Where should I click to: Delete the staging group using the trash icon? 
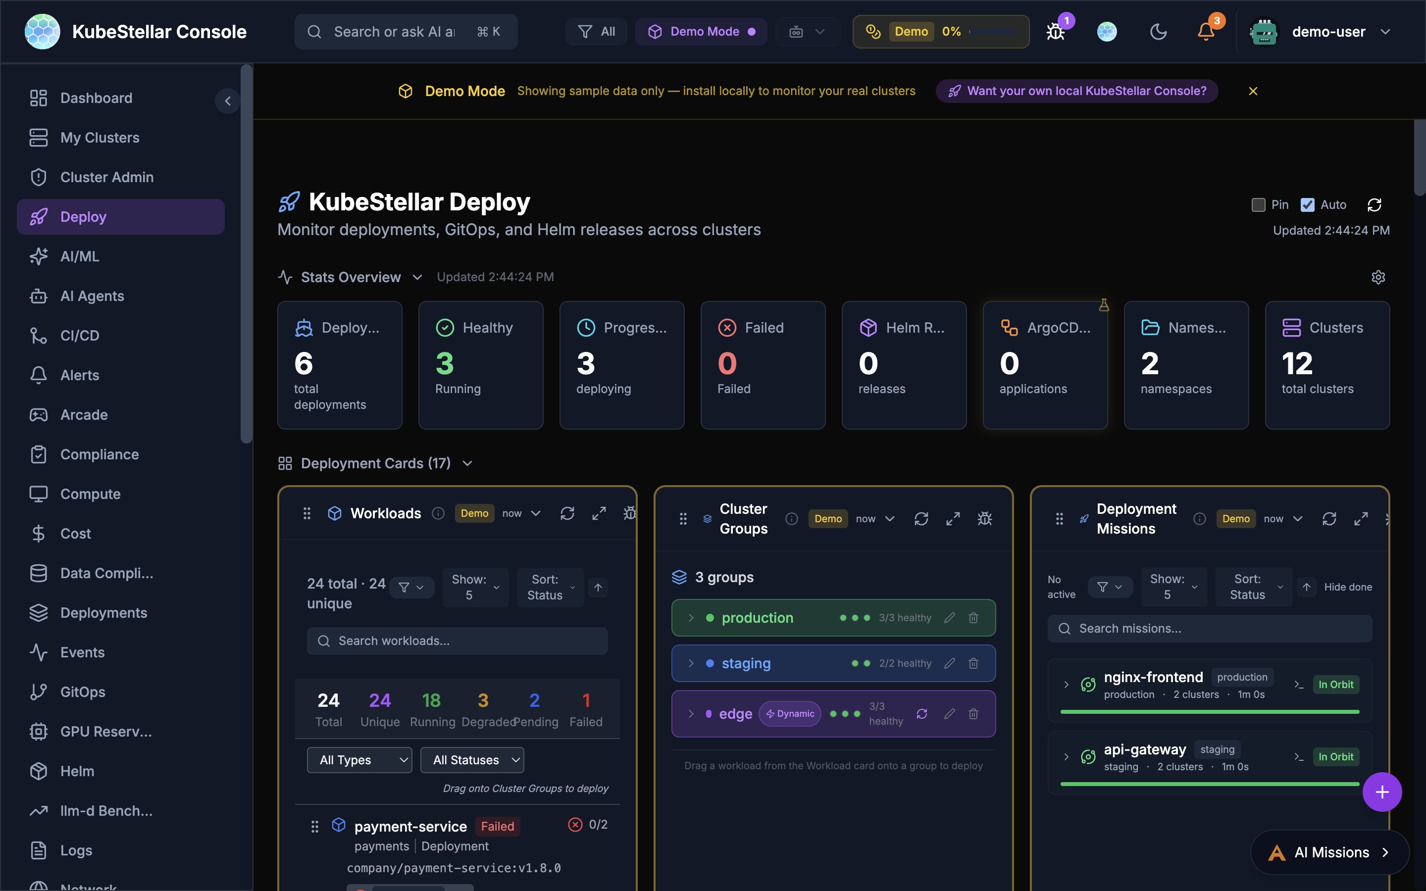coord(973,663)
